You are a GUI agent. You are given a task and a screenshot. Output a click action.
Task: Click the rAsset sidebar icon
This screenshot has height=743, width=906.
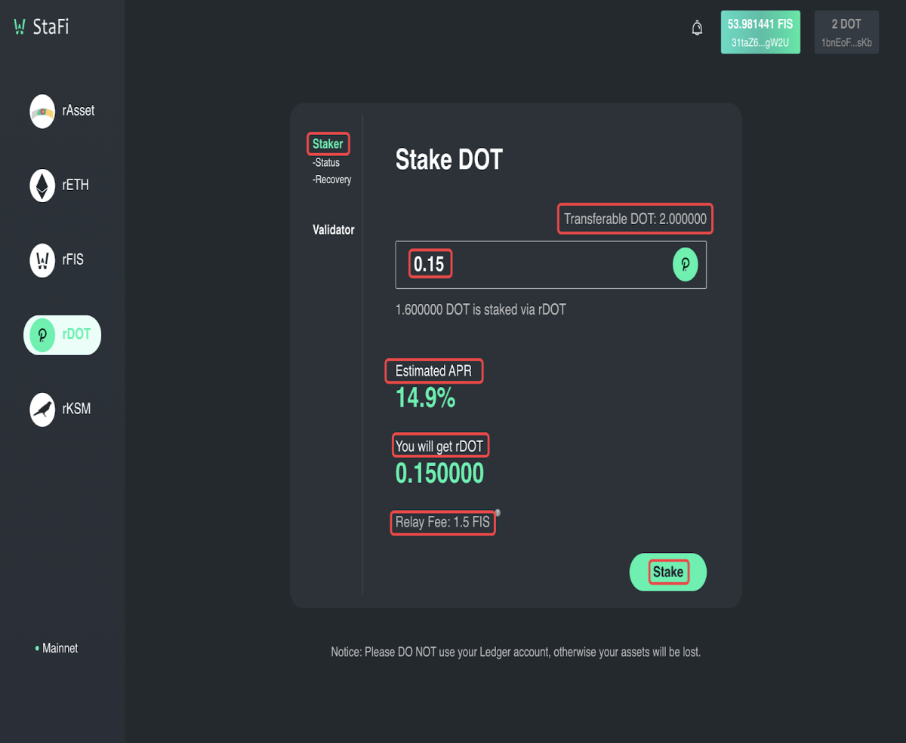(x=42, y=111)
